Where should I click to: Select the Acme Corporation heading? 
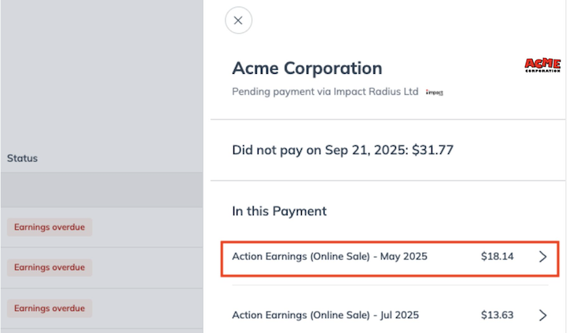[x=307, y=68]
